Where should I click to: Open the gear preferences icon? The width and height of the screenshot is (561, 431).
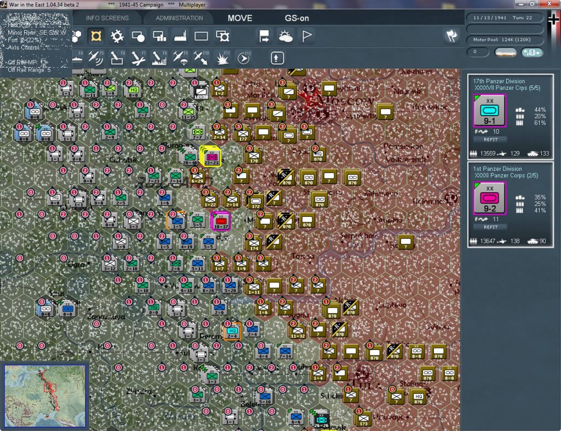[x=117, y=36]
